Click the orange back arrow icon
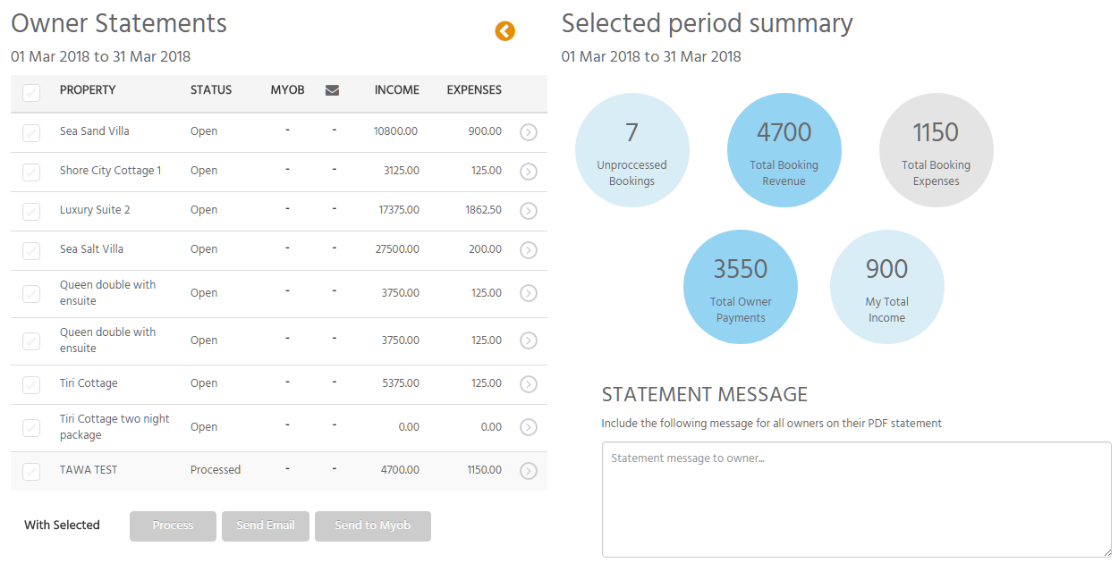This screenshot has width=1119, height=563. (505, 31)
